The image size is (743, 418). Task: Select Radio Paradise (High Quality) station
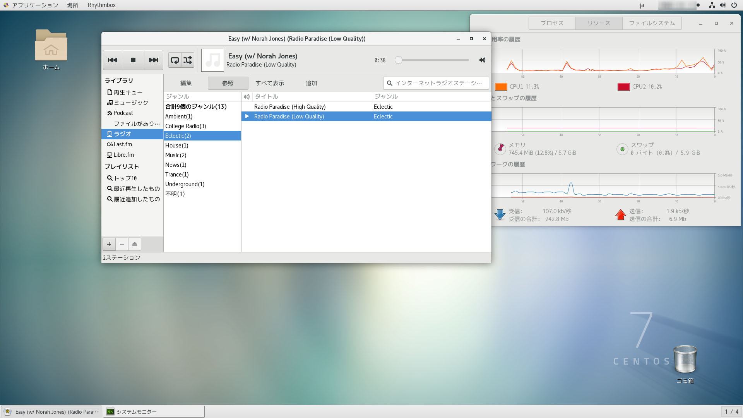tap(366, 107)
